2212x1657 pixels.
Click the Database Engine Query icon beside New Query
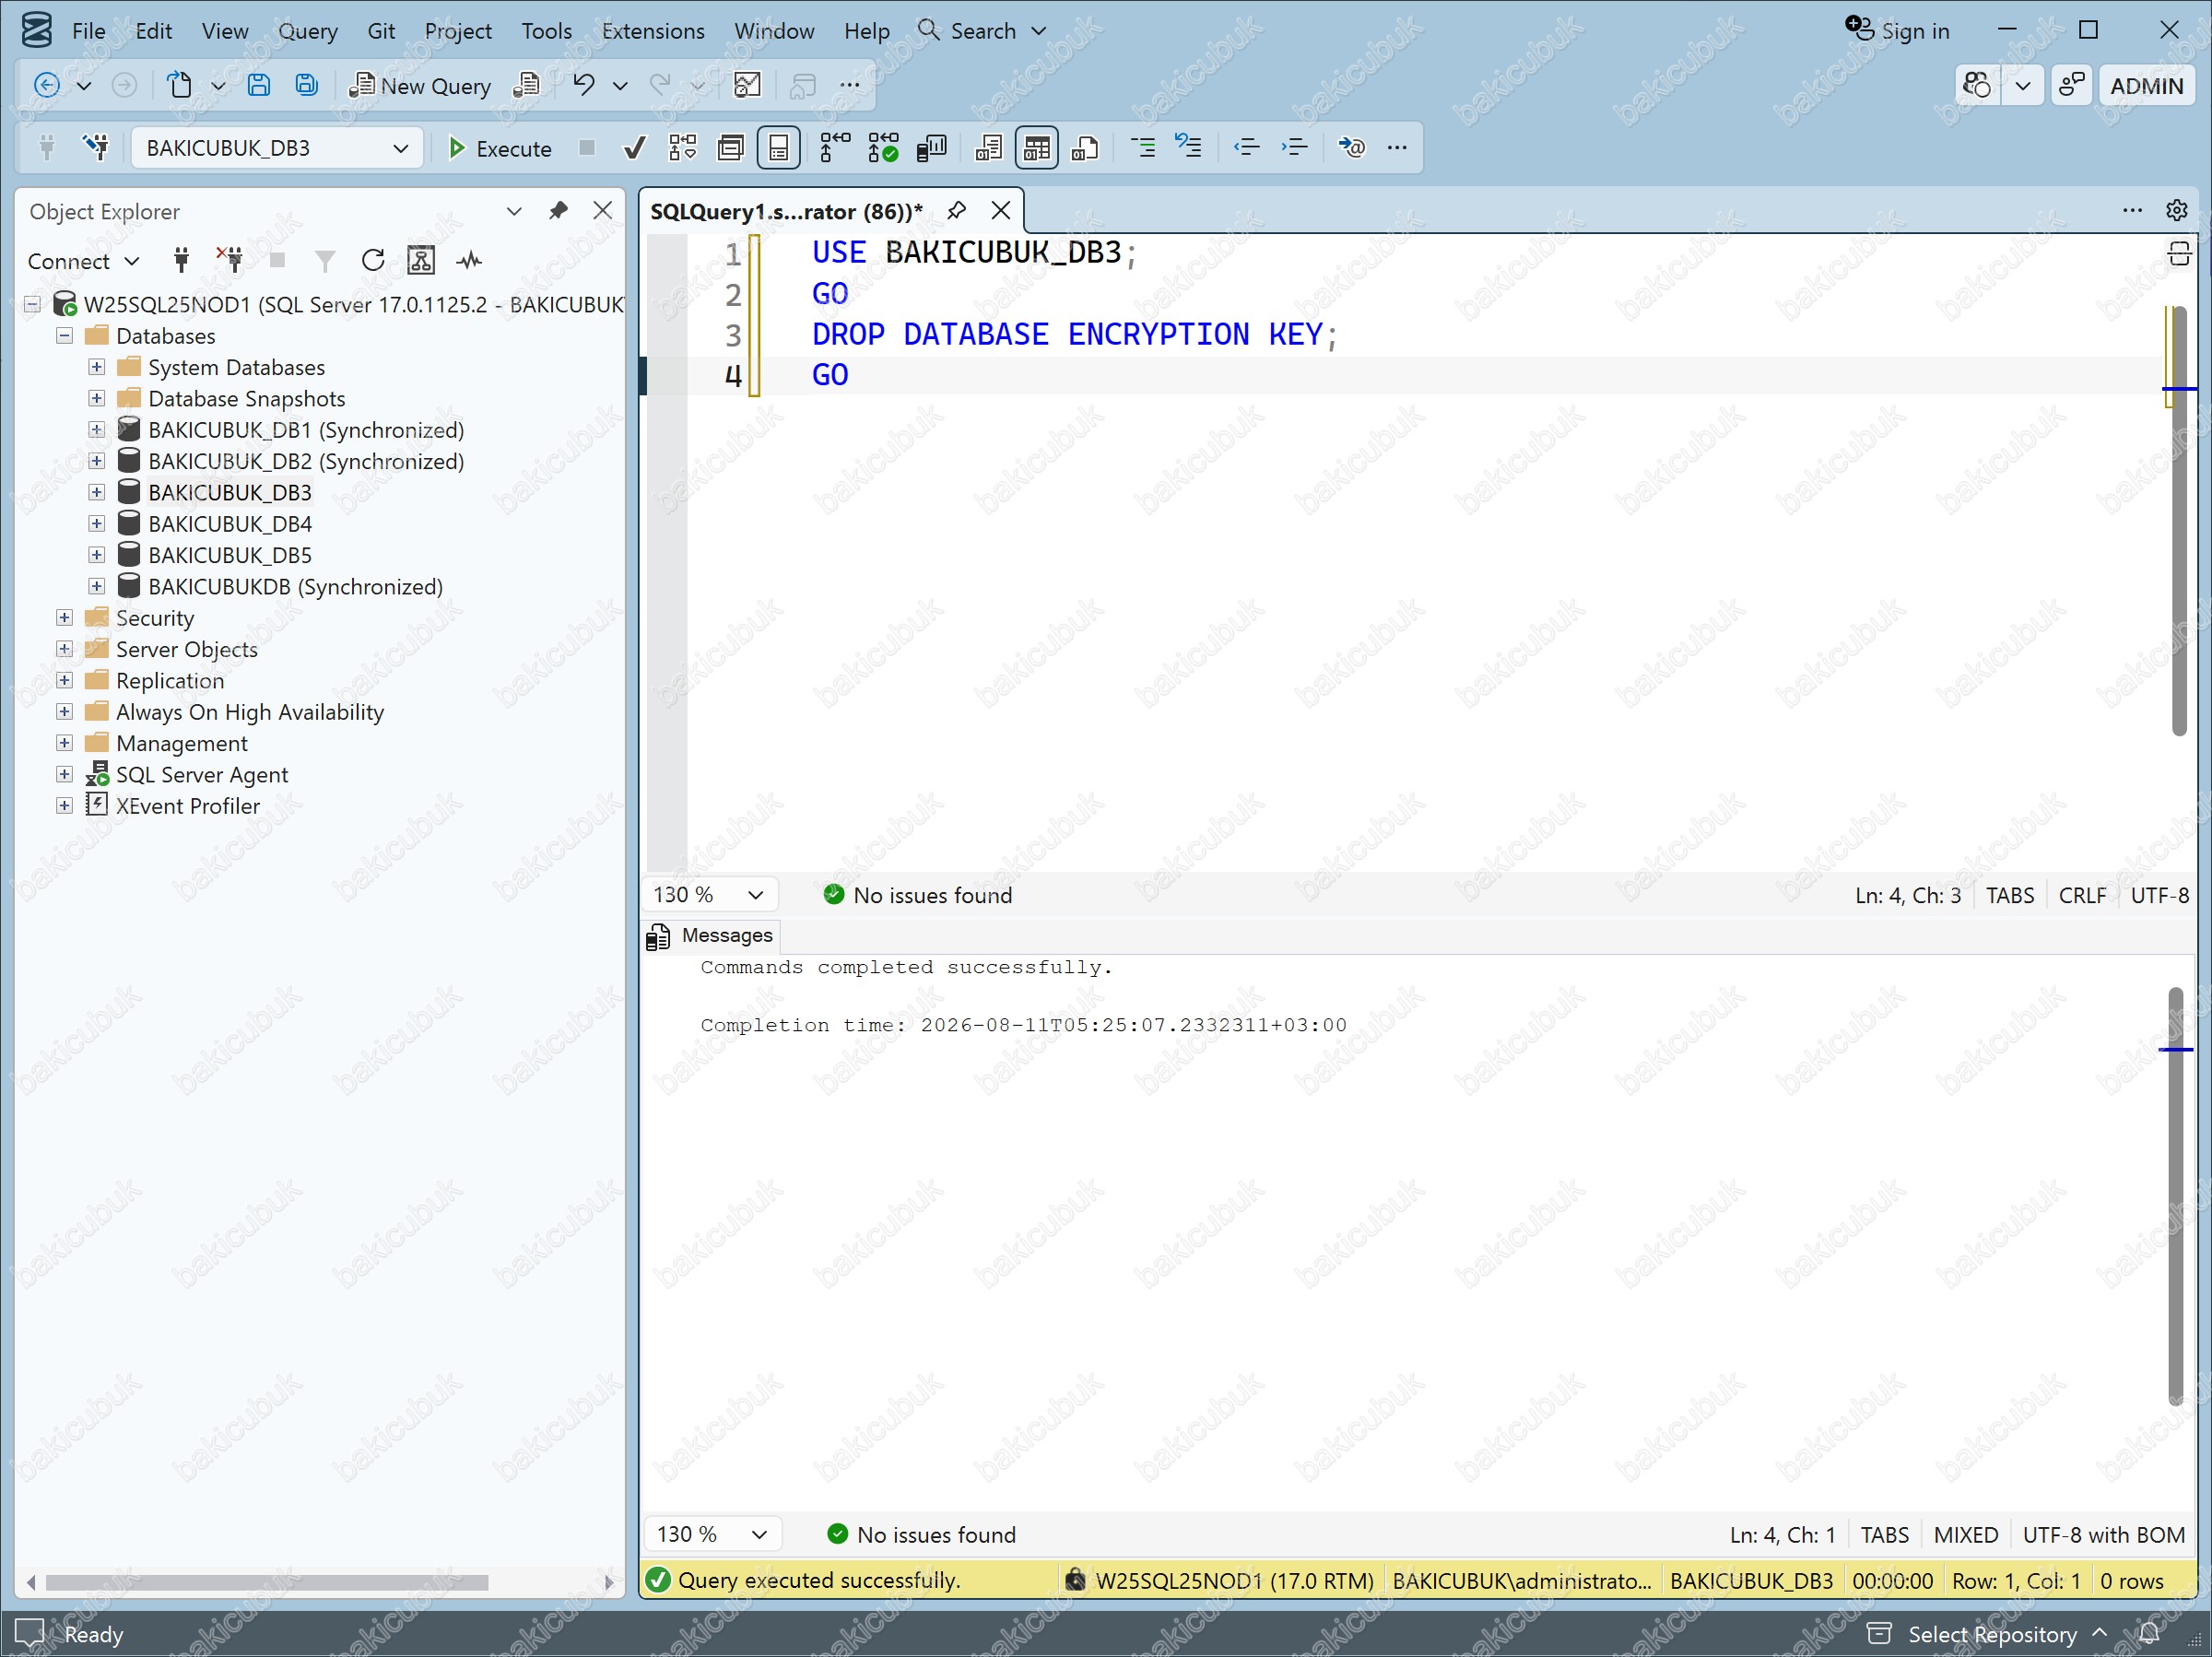[x=527, y=86]
